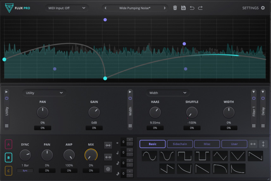Click the SYNC knob
Image resolution: width=271 pixels, height=181 pixels.
pyautogui.click(x=25, y=155)
